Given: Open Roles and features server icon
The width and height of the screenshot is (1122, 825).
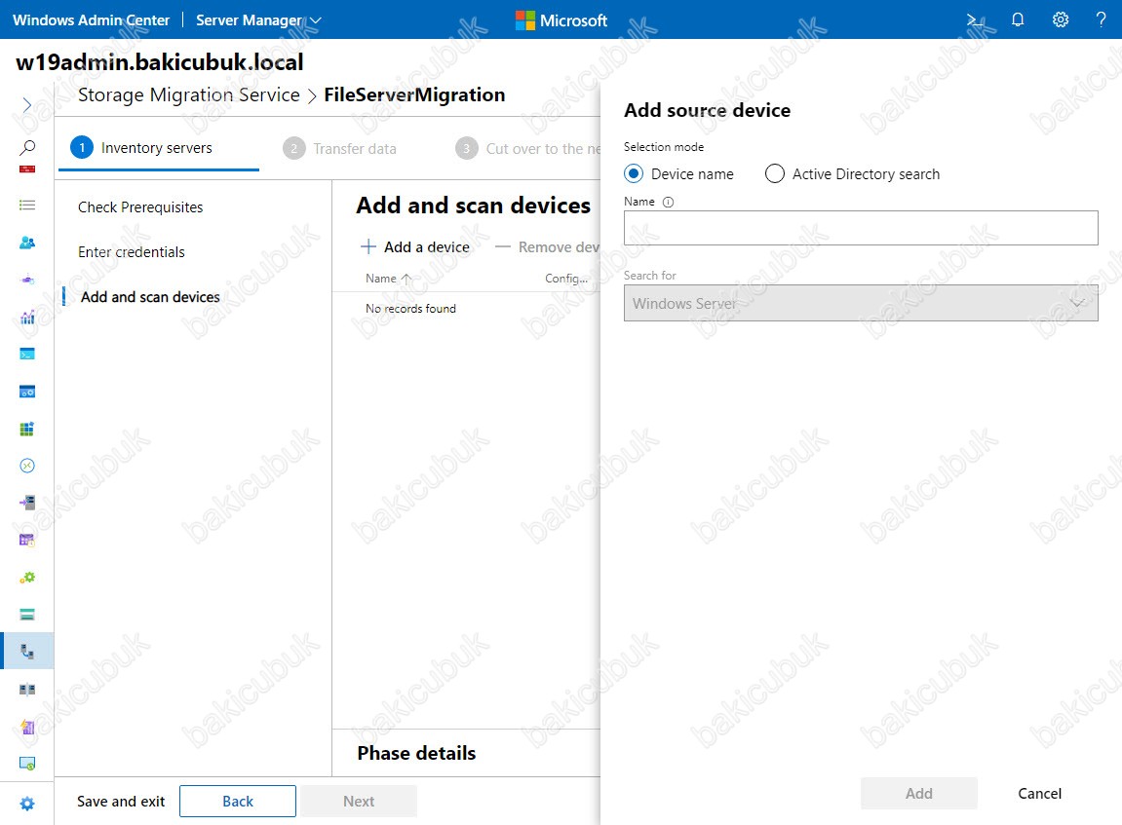Looking at the screenshot, I should point(27,503).
